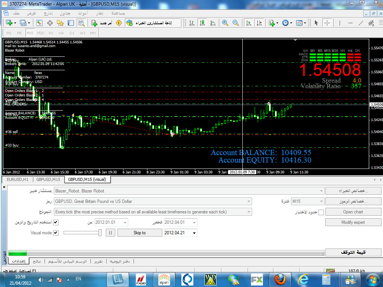Image resolution: width=383 pixels, height=287 pixels.
Task: Expand the Blazer_Robot expert advisor dropdown
Action: point(321,191)
